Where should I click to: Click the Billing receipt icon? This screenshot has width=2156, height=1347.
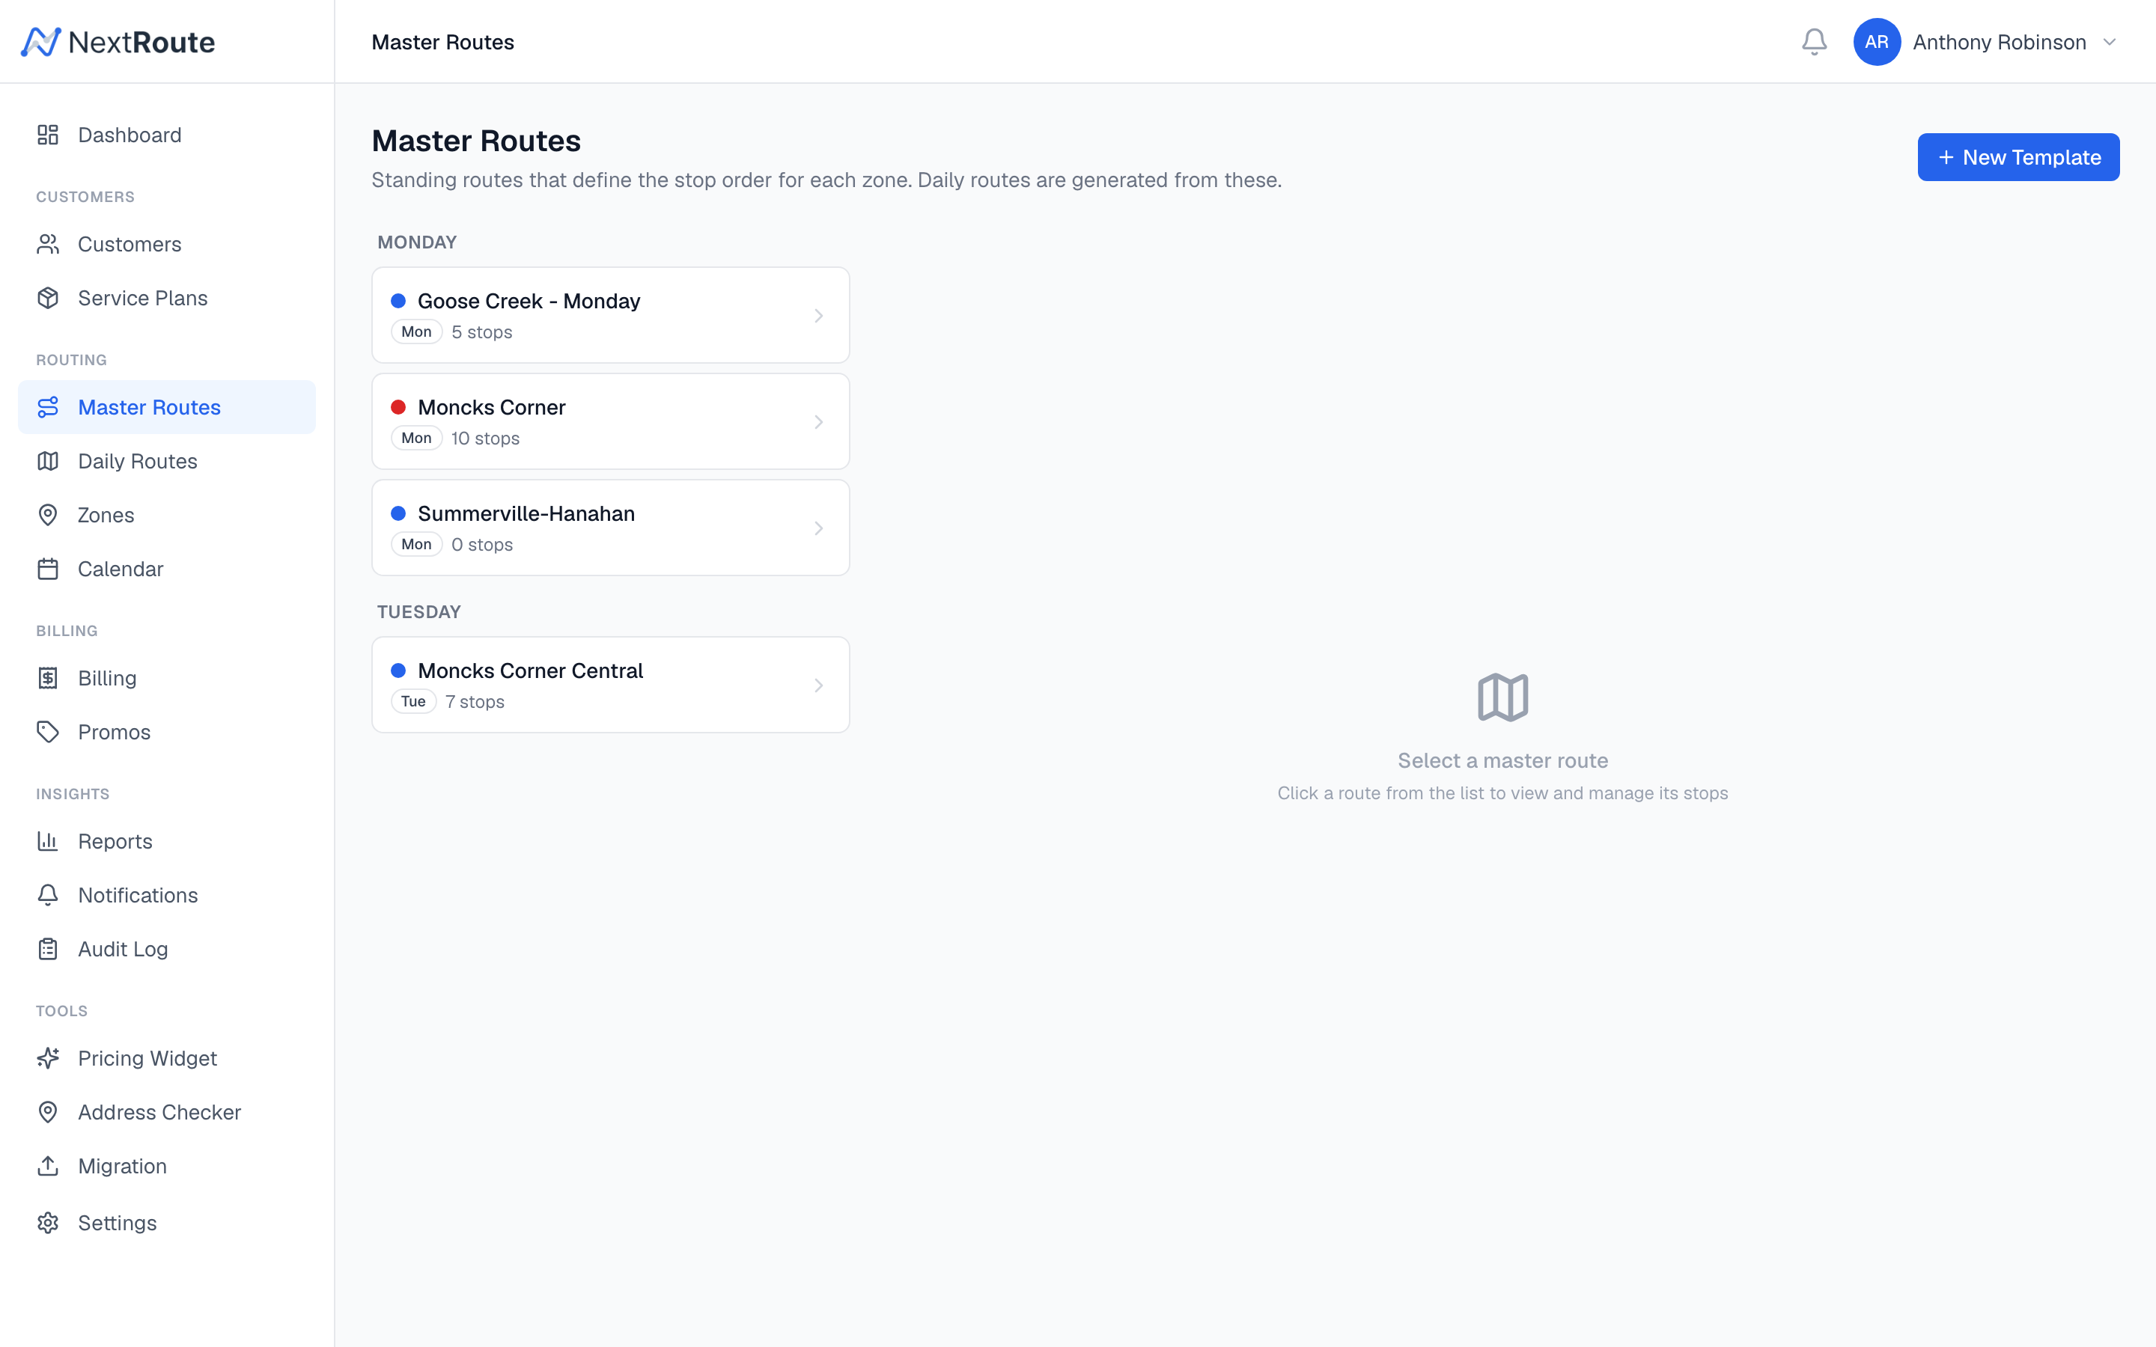point(48,678)
